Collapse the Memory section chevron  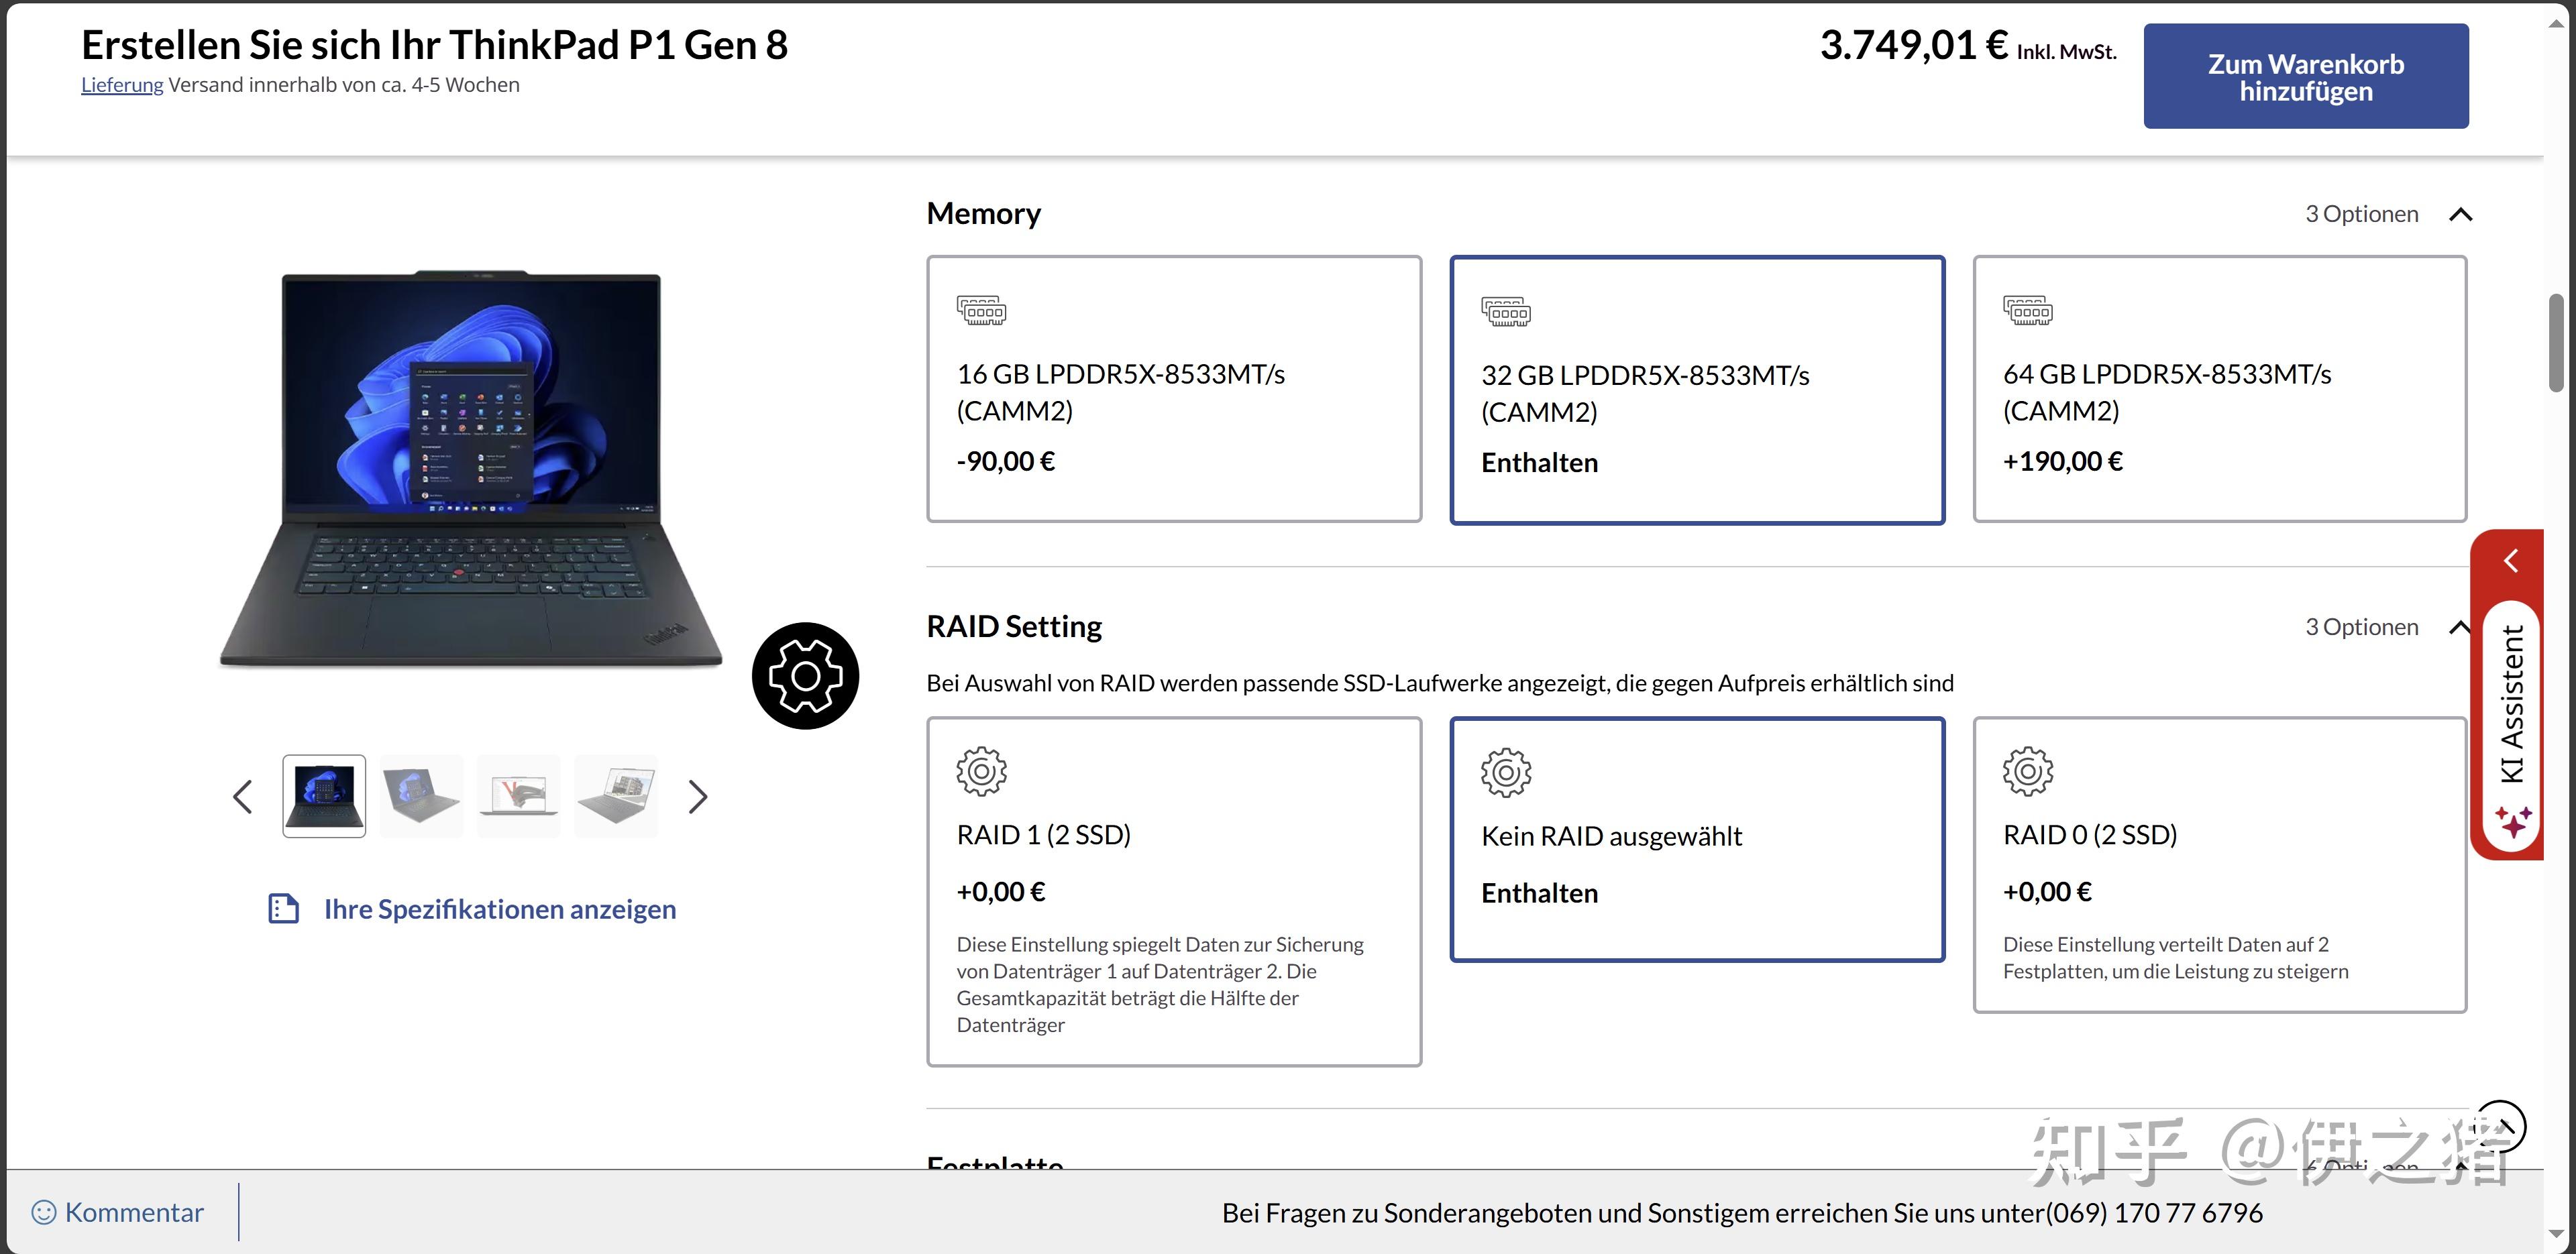click(x=2460, y=215)
